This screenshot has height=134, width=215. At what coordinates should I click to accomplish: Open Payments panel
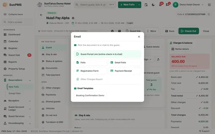53,95
